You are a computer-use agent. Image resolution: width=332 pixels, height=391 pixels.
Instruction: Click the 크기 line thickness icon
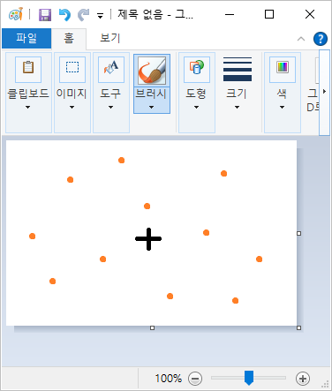(238, 70)
